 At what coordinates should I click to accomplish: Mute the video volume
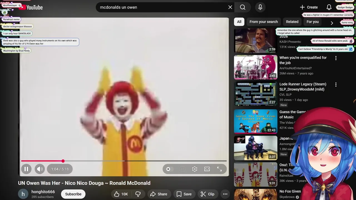40,169
